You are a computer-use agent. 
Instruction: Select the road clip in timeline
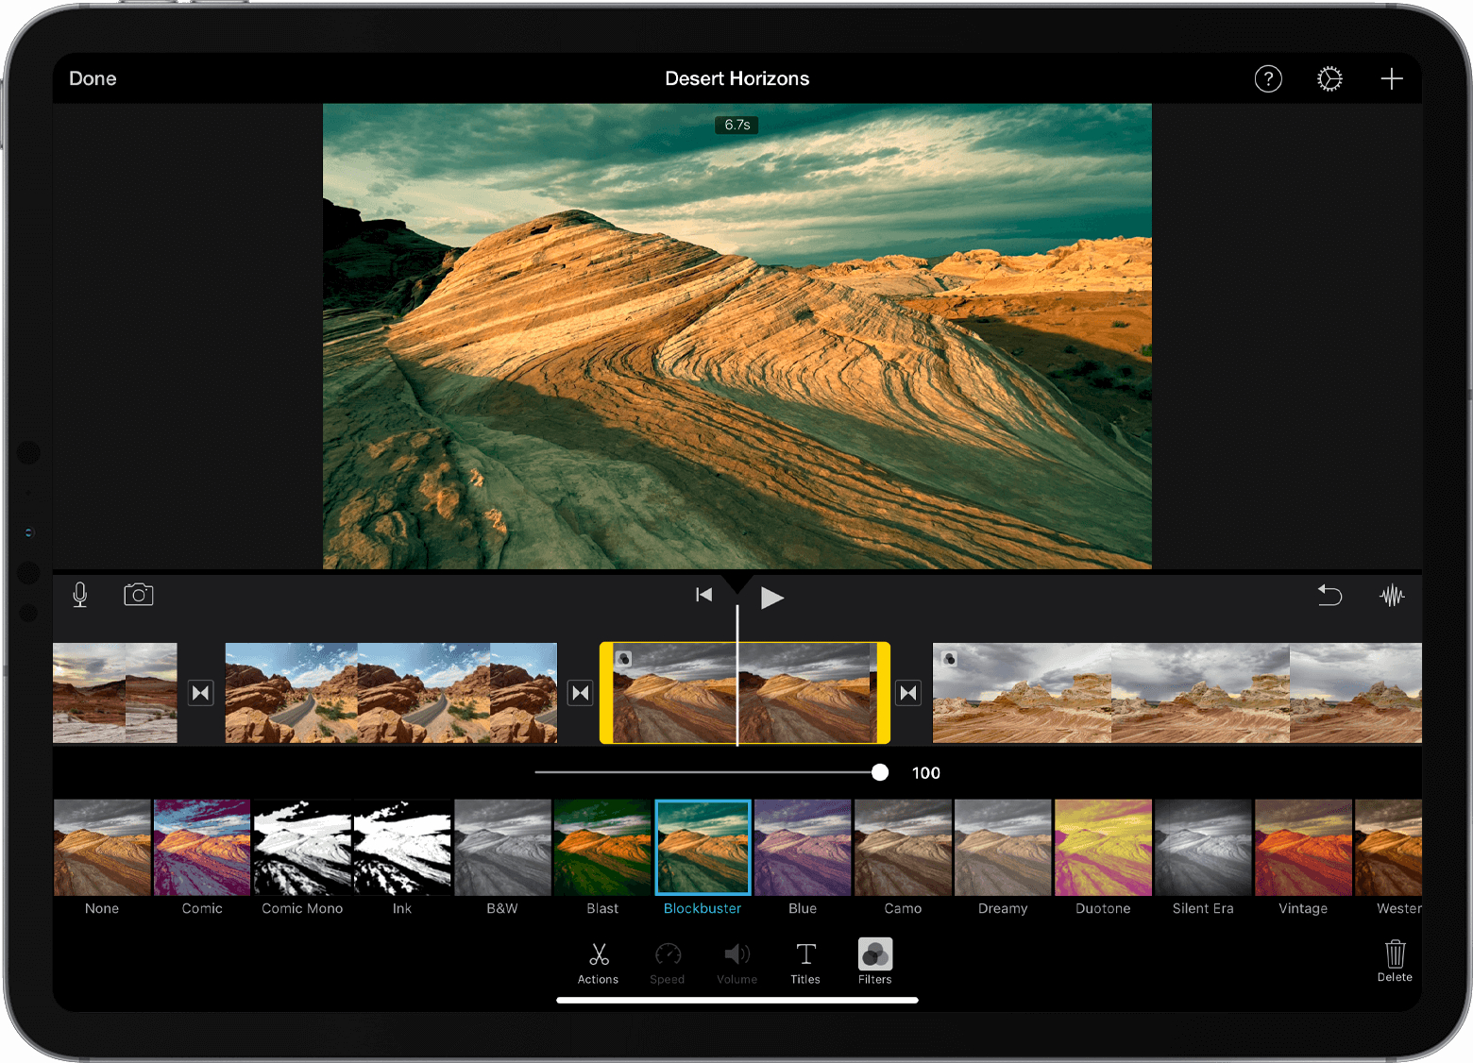tap(391, 693)
